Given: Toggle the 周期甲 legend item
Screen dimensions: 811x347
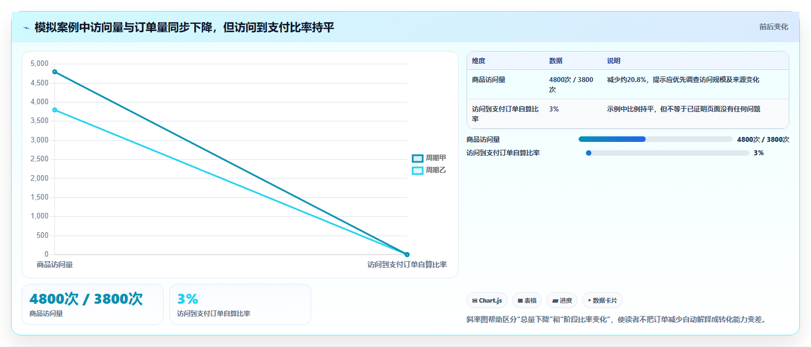Looking at the screenshot, I should [x=429, y=158].
